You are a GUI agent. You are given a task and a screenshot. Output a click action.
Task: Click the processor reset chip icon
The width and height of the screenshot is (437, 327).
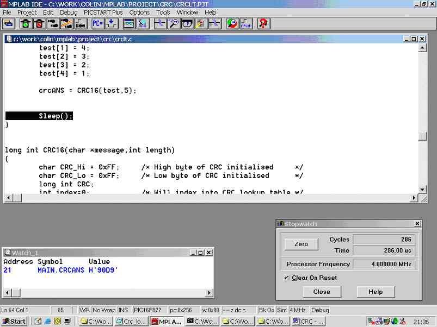click(x=81, y=23)
